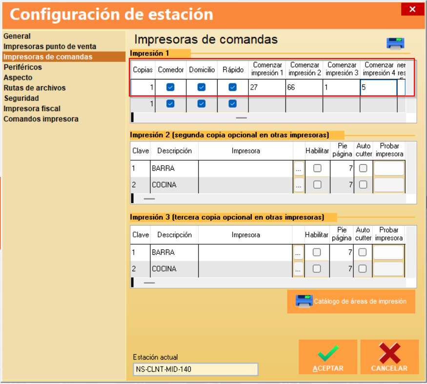
Task: Enable BARRA printer in Impresión 2
Action: (317, 168)
